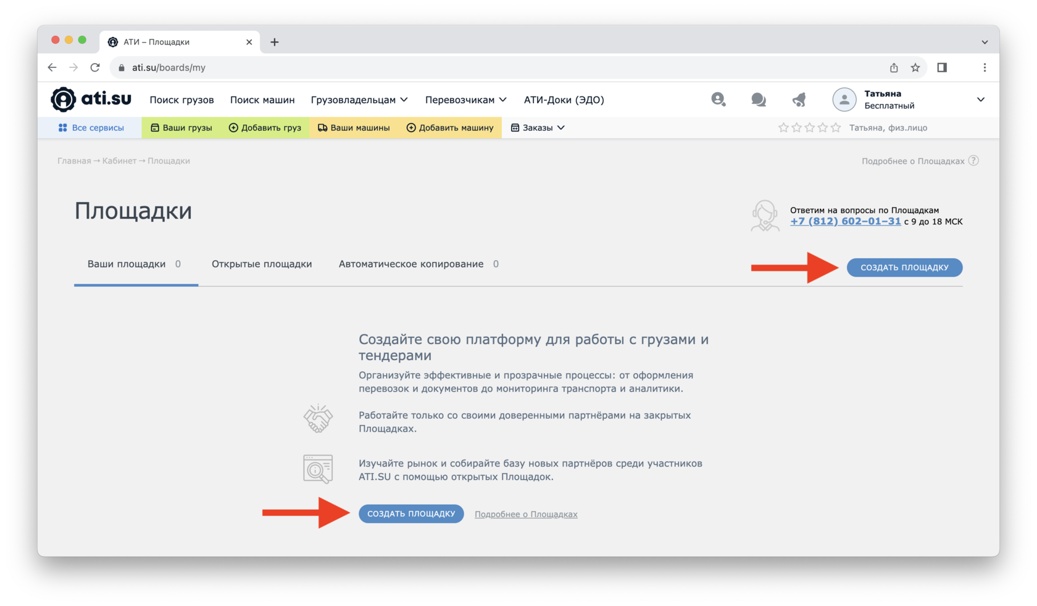Screen dimensions: 1037x606
Task: Open the chat messages icon
Action: point(759,99)
